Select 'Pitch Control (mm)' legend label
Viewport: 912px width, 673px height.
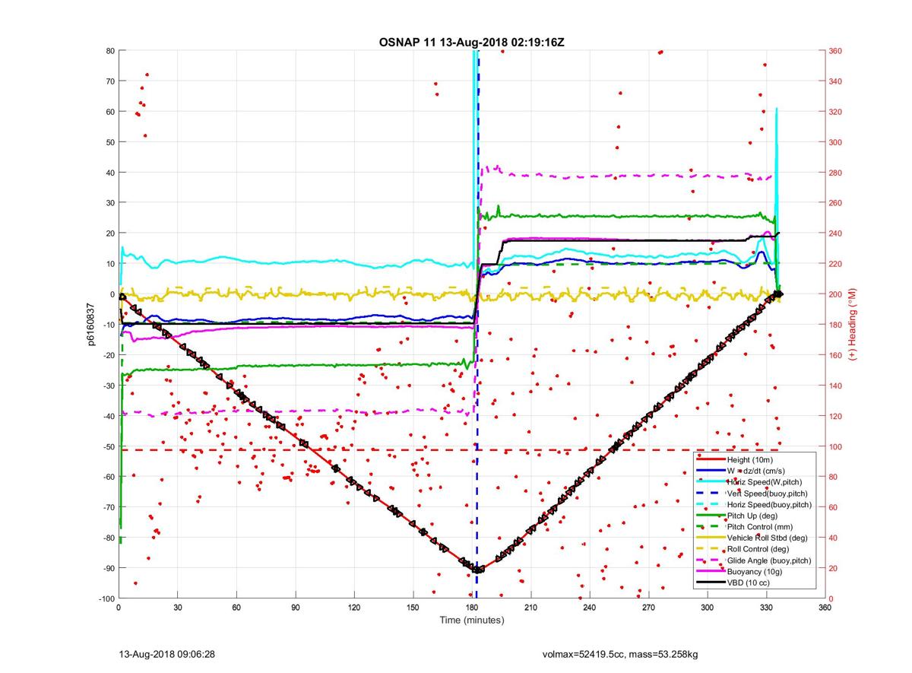pyautogui.click(x=760, y=526)
